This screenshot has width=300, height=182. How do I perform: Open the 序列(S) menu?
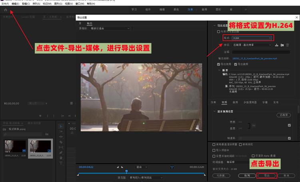tap(36, 4)
